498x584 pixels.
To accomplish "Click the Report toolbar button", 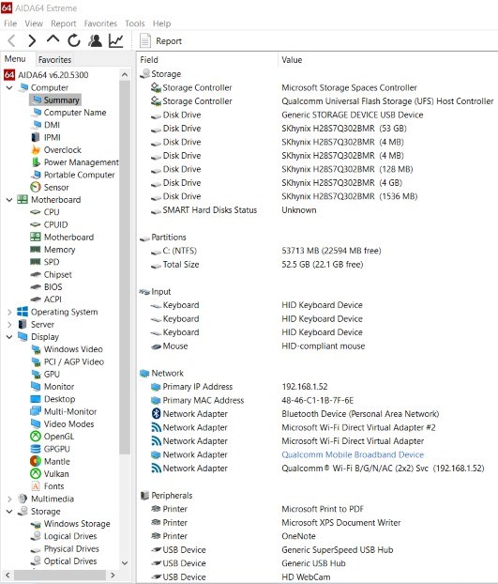I will click(160, 40).
